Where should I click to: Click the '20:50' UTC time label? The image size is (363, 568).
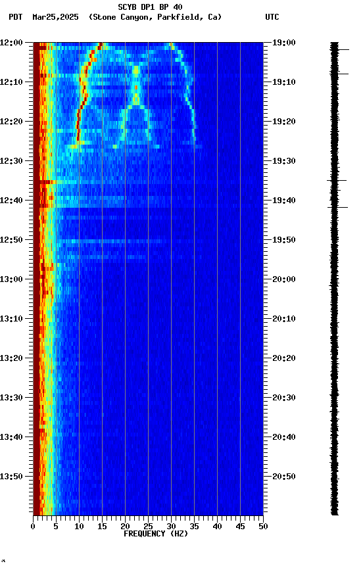click(x=284, y=477)
